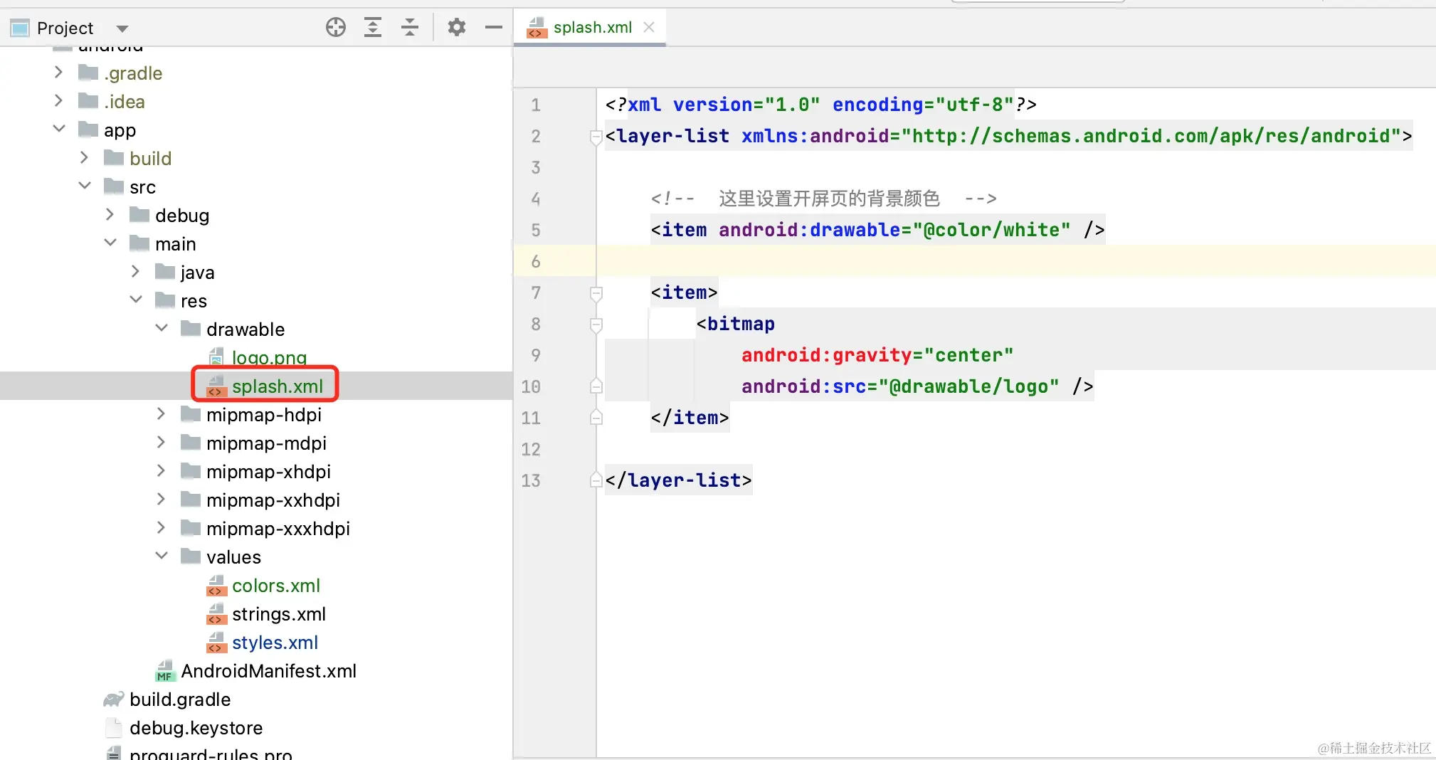Screen dimensions: 1436x760
Task: Place cursor on "@drawable/logo" value
Action: click(x=969, y=386)
